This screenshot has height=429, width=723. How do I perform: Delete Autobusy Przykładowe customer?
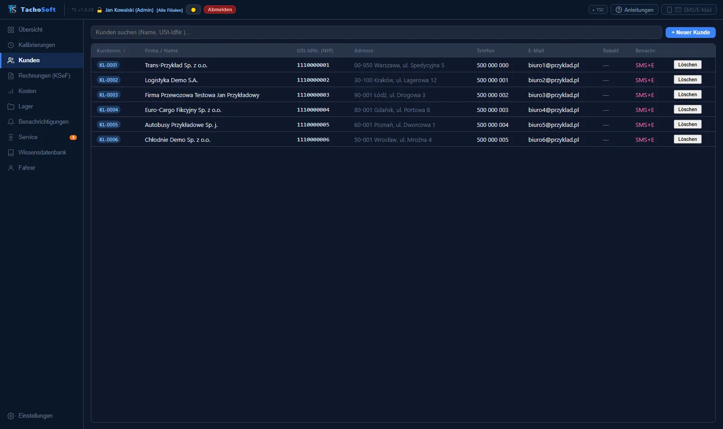click(x=687, y=125)
